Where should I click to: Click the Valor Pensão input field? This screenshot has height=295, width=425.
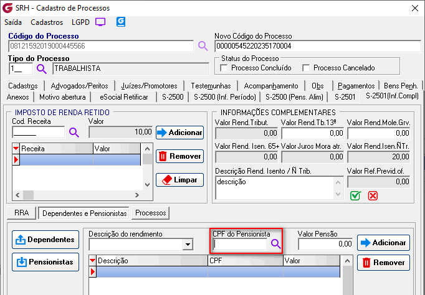coord(325,244)
